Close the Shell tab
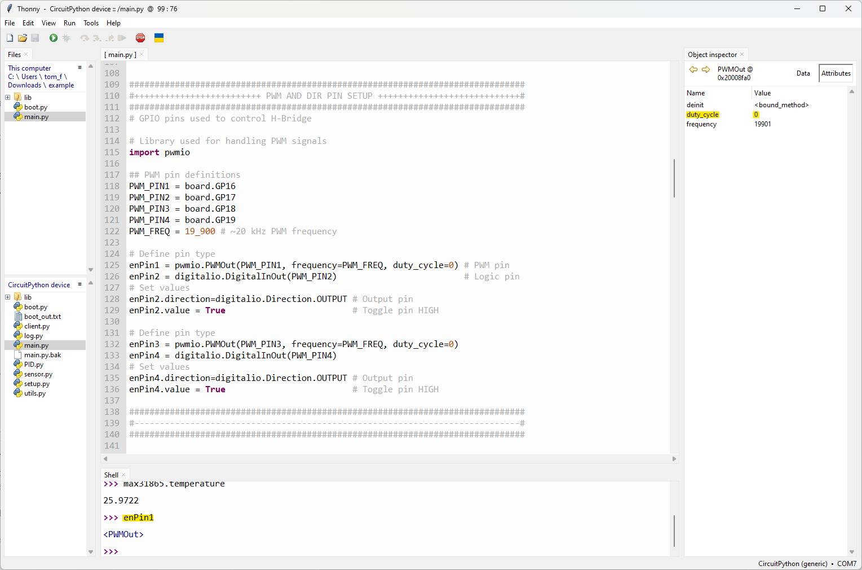 coord(123,475)
